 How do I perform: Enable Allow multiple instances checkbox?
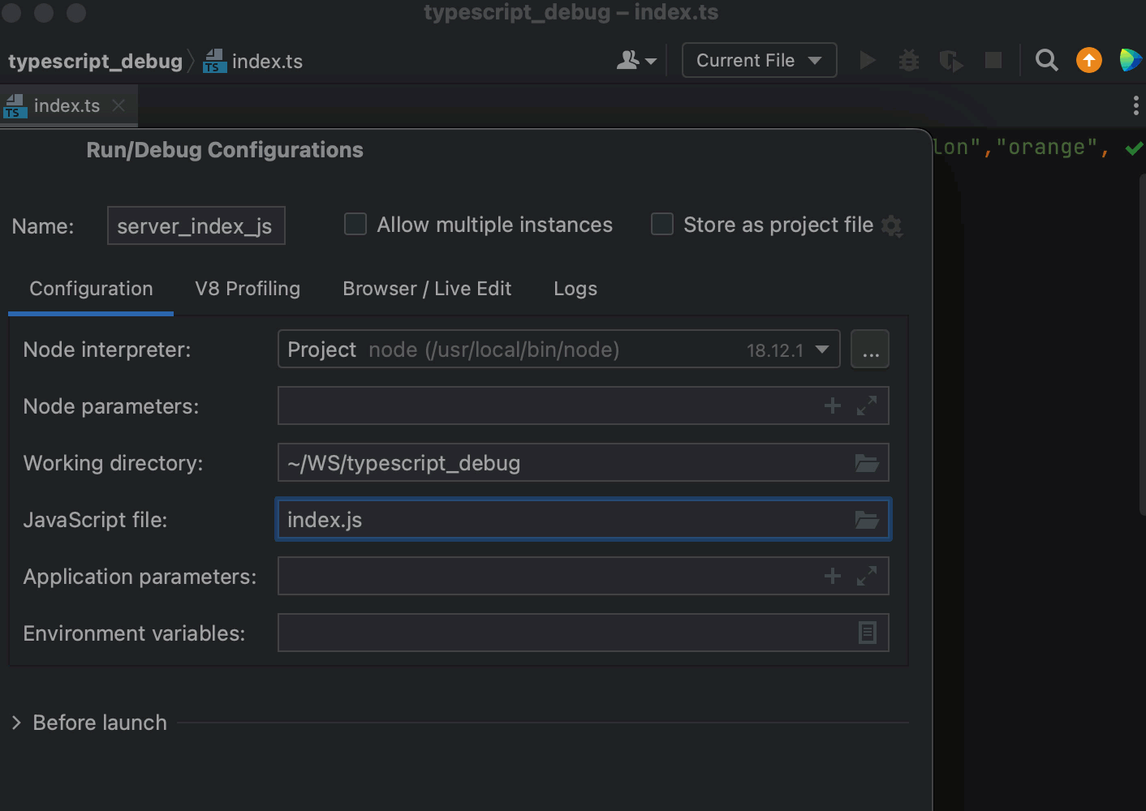tap(355, 225)
